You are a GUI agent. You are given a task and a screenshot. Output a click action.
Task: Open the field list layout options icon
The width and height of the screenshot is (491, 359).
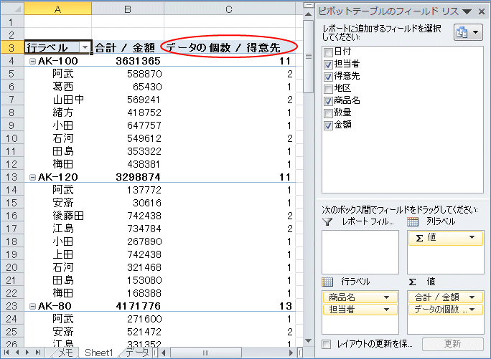(x=468, y=32)
